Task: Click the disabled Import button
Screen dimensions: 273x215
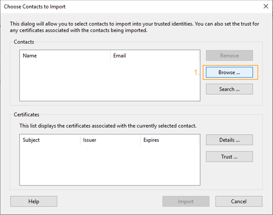Action: [x=186, y=201]
